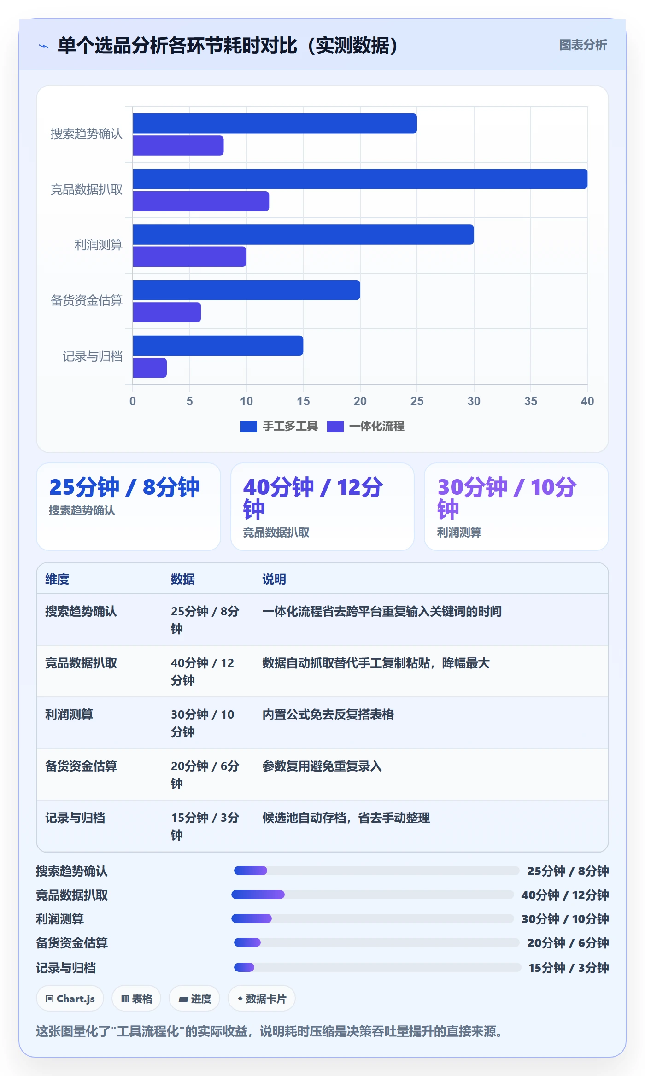
Task: Click the Chart.js tag chip
Action: click(x=70, y=999)
